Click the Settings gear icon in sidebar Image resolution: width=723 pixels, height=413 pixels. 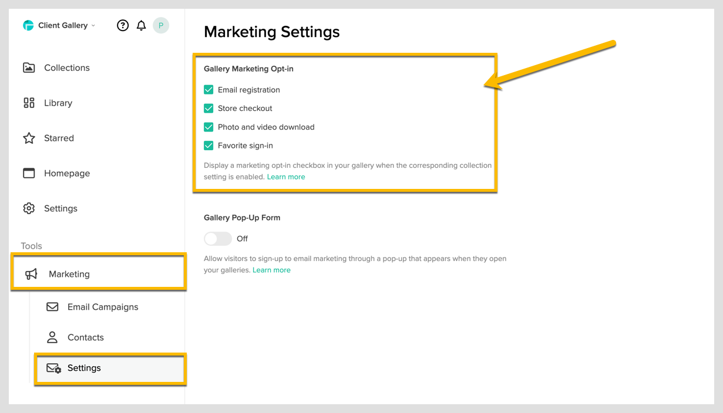[29, 208]
